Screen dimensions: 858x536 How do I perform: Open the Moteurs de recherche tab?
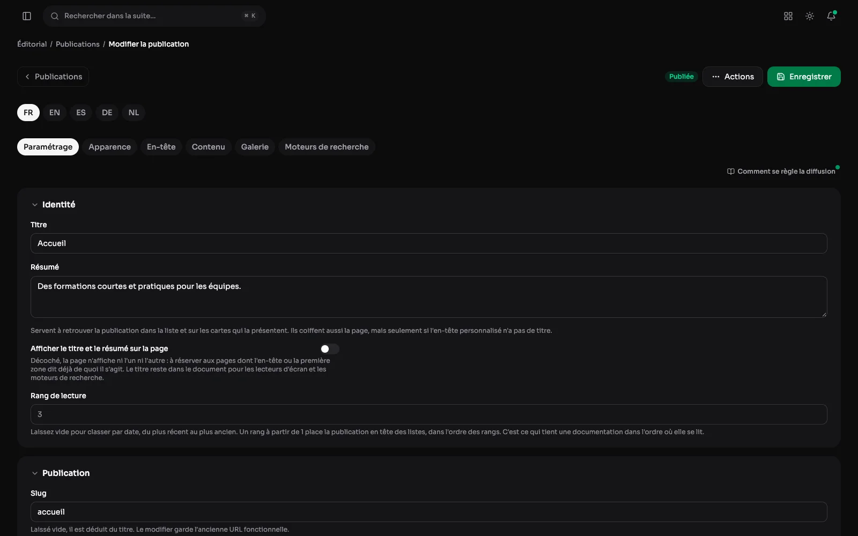point(327,147)
